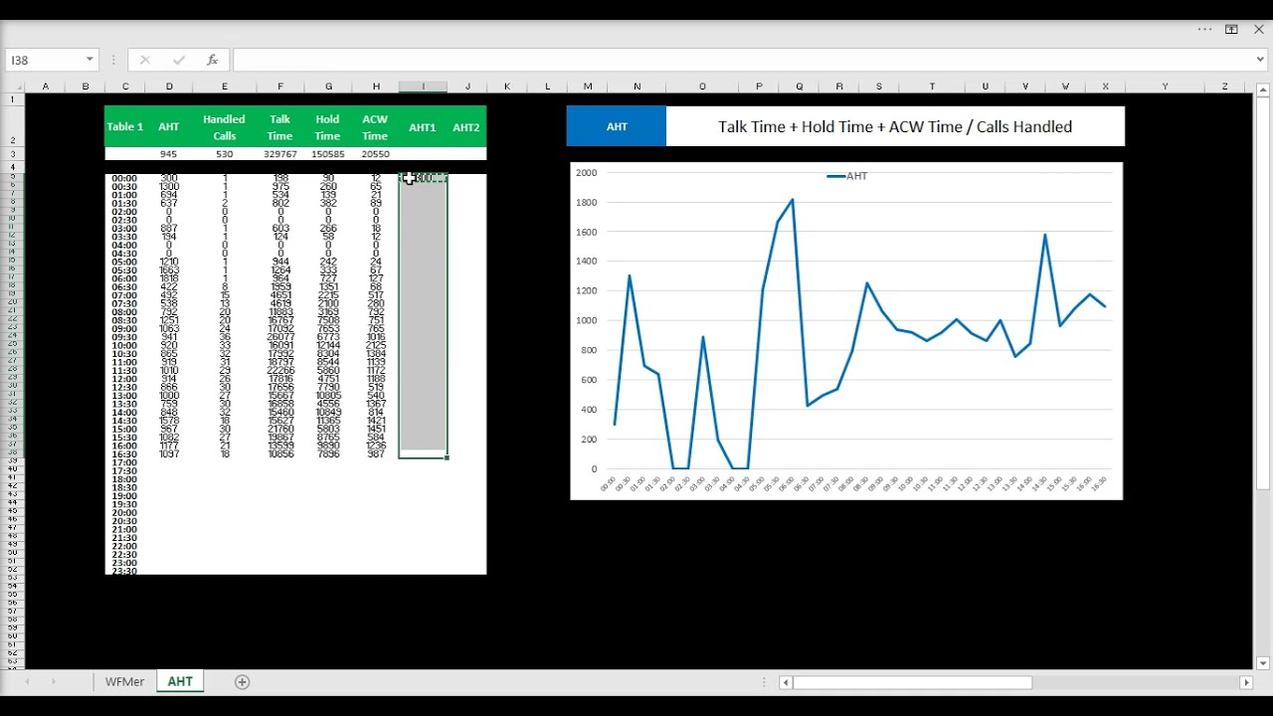Click the horizontal scrollbar right arrow
Viewport: 1273px width, 716px height.
1246,682
